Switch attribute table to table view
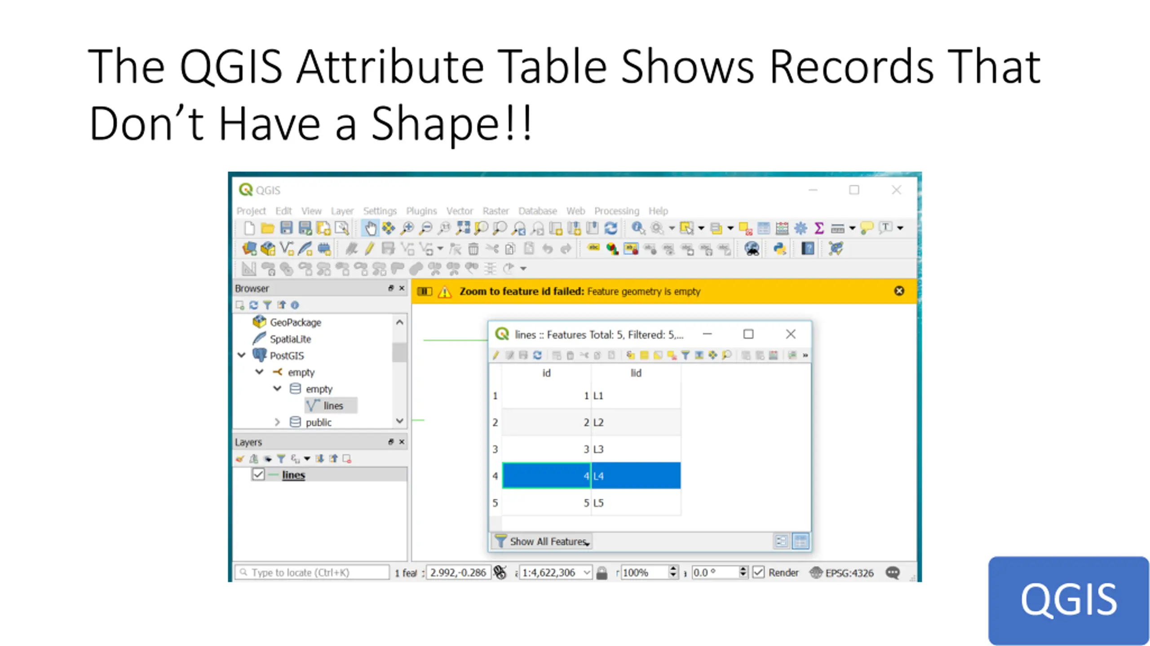 tap(801, 541)
